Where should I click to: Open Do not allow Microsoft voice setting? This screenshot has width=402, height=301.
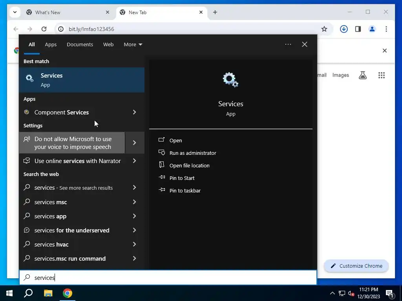(x=72, y=143)
